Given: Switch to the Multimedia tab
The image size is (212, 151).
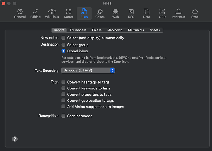Looking at the screenshot, I should click(x=136, y=30).
